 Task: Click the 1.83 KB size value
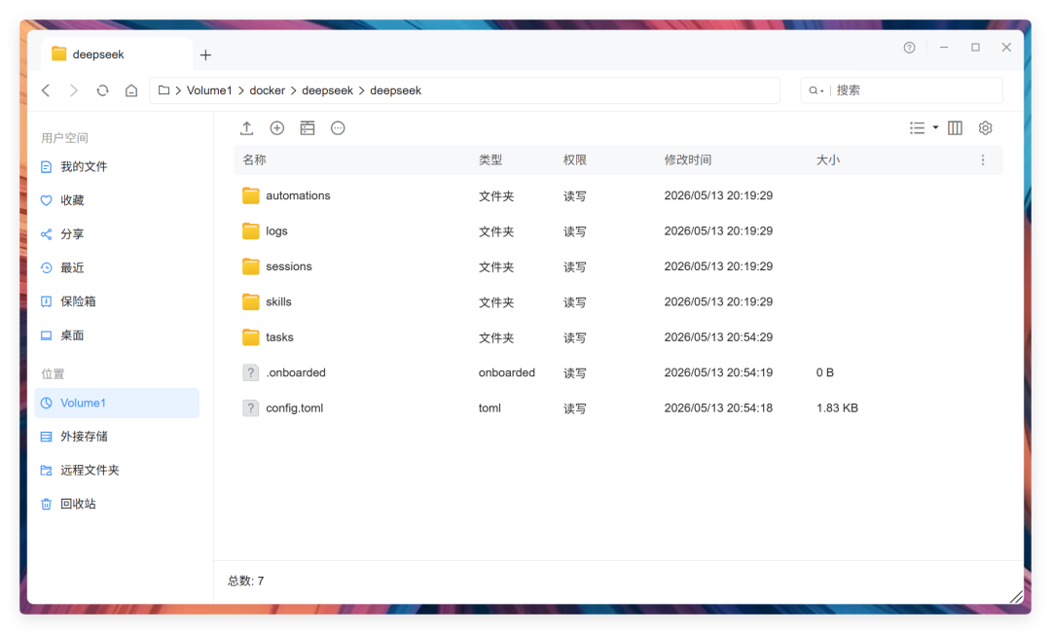coord(837,408)
